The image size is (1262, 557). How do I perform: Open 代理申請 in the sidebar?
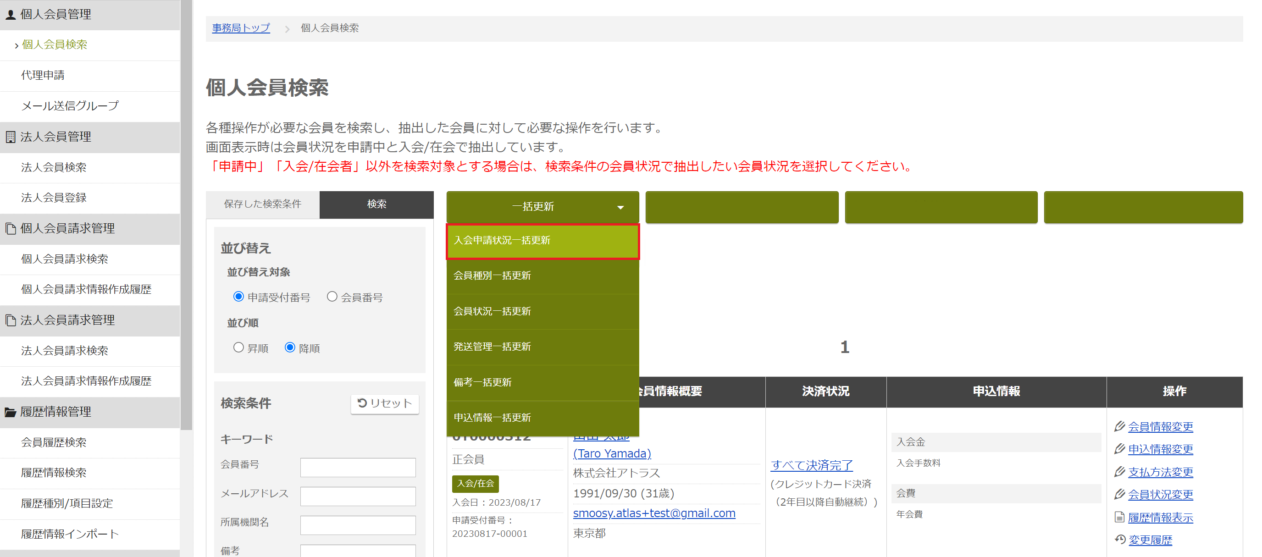43,76
